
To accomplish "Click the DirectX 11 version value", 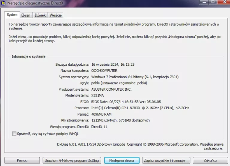I will 99,127.
